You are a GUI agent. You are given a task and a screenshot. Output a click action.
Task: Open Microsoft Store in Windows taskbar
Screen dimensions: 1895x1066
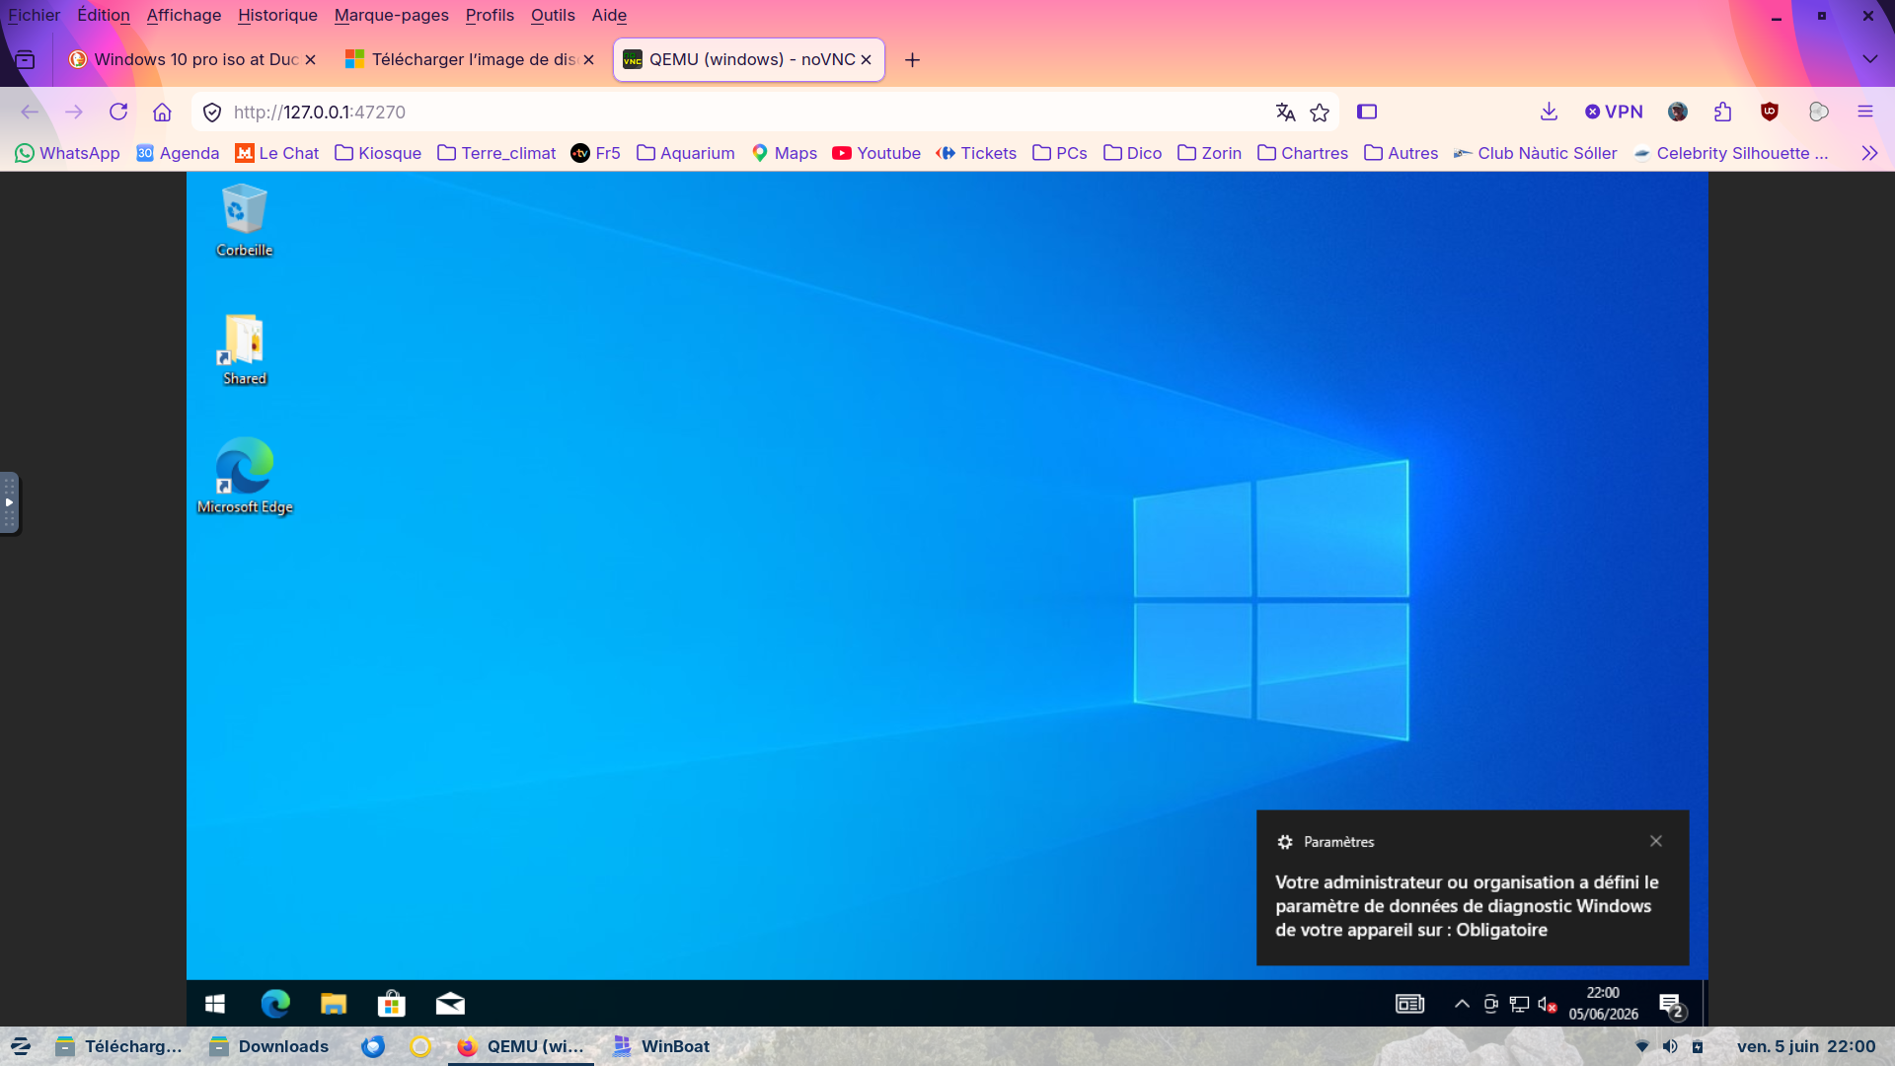coord(392,1004)
